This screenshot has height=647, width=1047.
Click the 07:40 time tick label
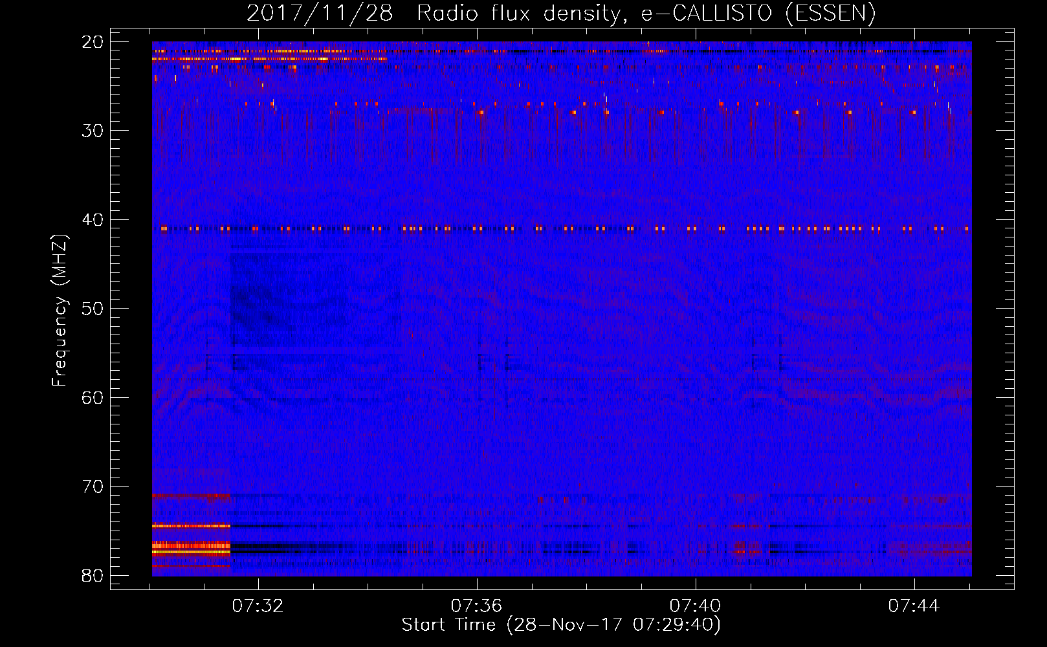[x=695, y=606]
